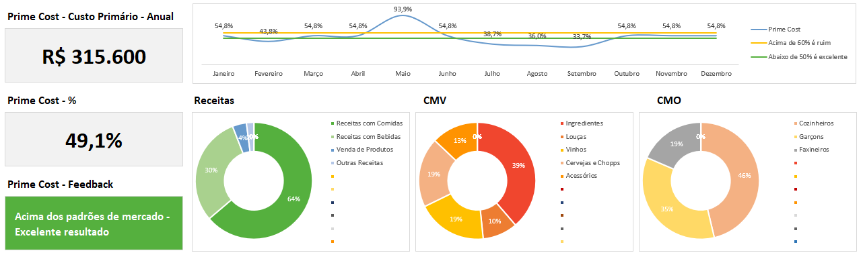This screenshot has height=261, width=863.
Task: Select the Louças legend entry
Action: pos(573,136)
